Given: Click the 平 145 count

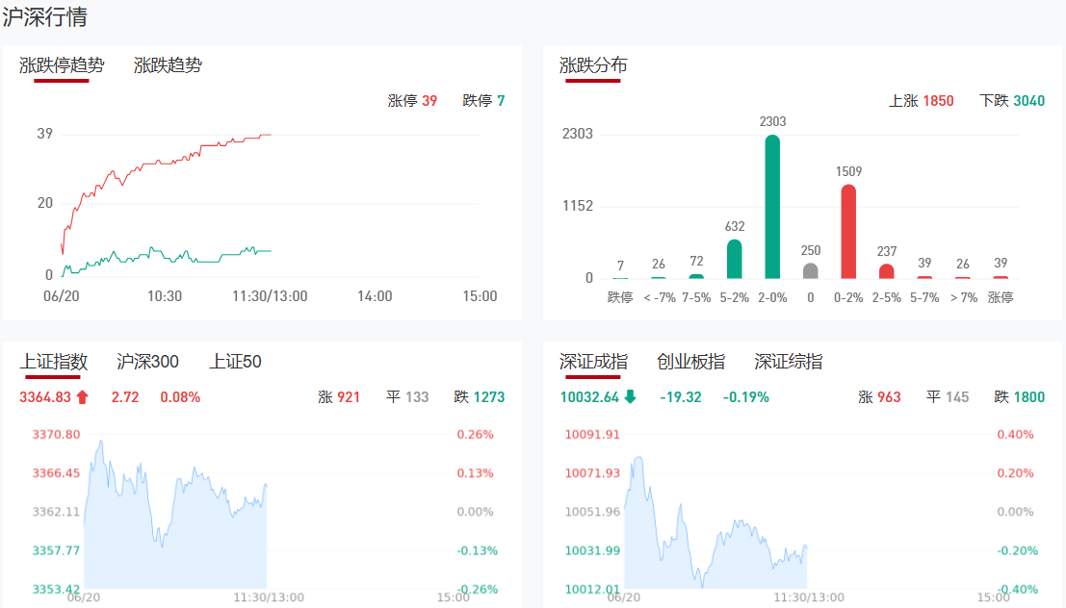Looking at the screenshot, I should click(948, 396).
